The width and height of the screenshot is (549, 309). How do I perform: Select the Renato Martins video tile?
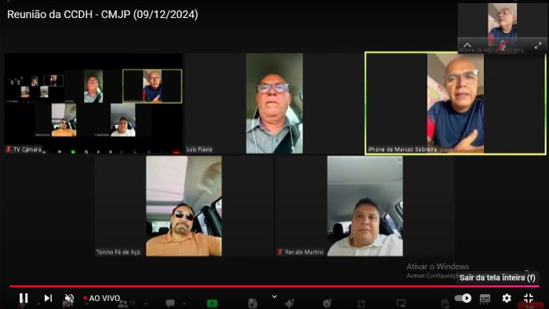point(365,206)
